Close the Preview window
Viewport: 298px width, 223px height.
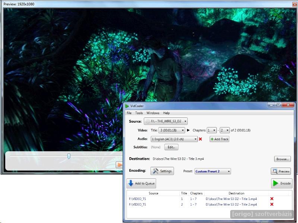295,4
